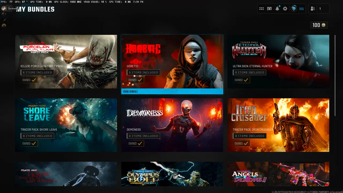Click the Owned badge on Porcelain Party Pack
The height and width of the screenshot is (193, 343).
pyautogui.click(x=29, y=80)
